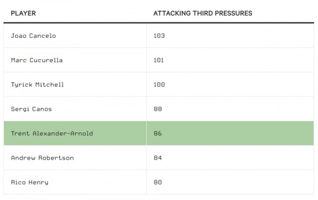Click the word Robertson in the table
The width and height of the screenshot is (318, 200).
[56, 158]
